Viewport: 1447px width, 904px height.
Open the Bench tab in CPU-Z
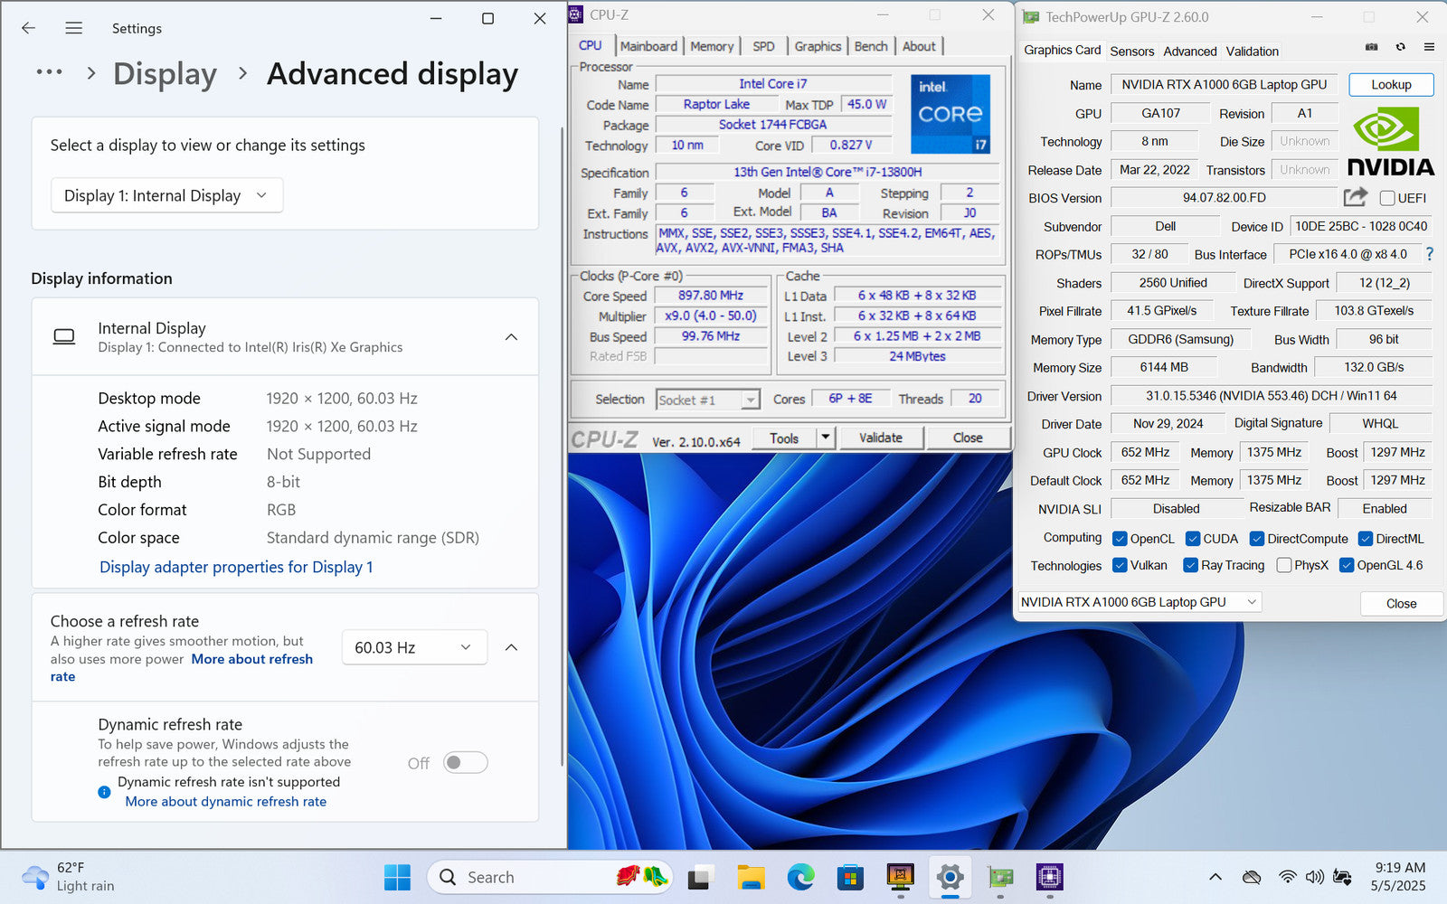pyautogui.click(x=871, y=46)
